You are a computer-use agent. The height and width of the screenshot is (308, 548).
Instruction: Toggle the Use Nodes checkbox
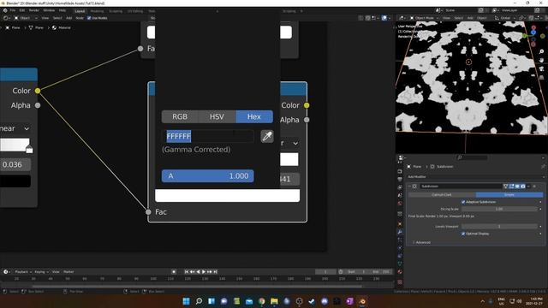89,18
